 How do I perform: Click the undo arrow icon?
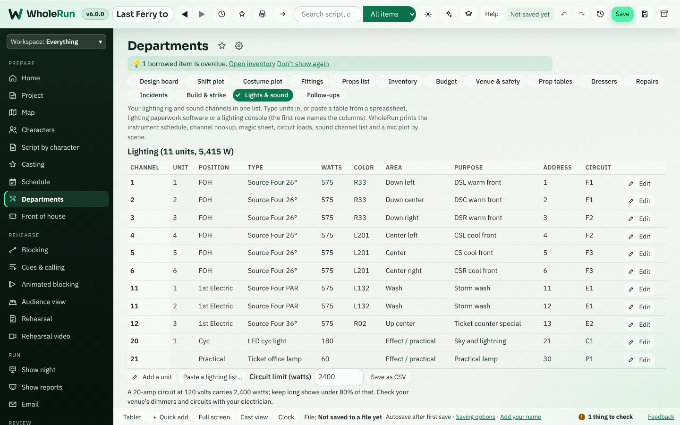[564, 14]
